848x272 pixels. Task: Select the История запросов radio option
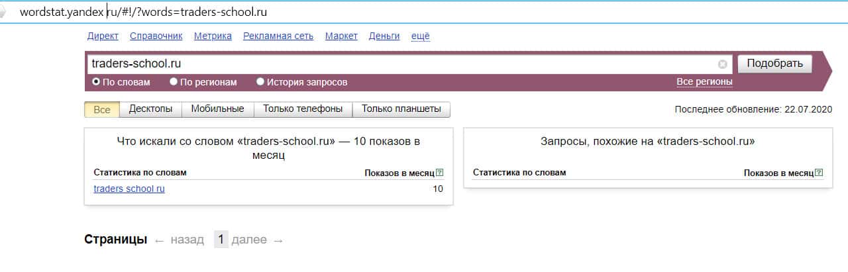(260, 82)
